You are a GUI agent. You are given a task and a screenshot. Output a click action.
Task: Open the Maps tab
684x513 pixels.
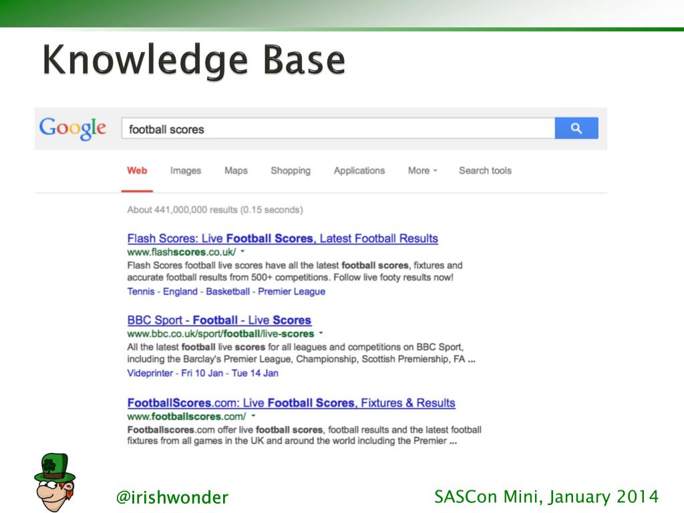pyautogui.click(x=236, y=170)
